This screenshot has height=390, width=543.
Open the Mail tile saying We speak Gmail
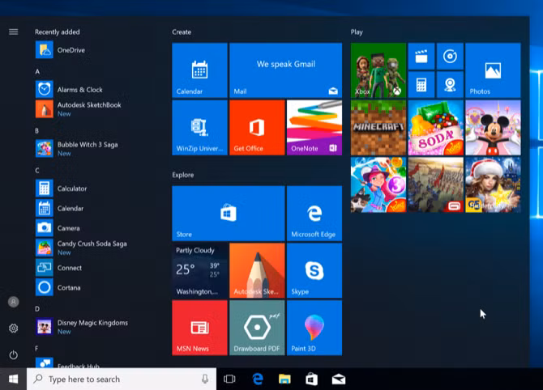pos(286,70)
